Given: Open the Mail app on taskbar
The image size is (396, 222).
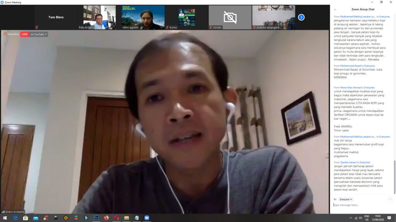Looking at the screenshot, I should pyautogui.click(x=36, y=218).
